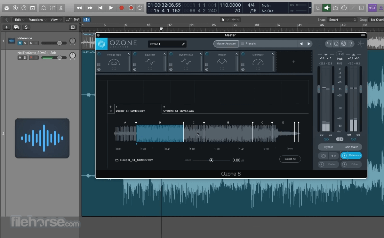Open Smart Controls dial icon
The width and height of the screenshot is (384, 238).
click(x=44, y=8)
